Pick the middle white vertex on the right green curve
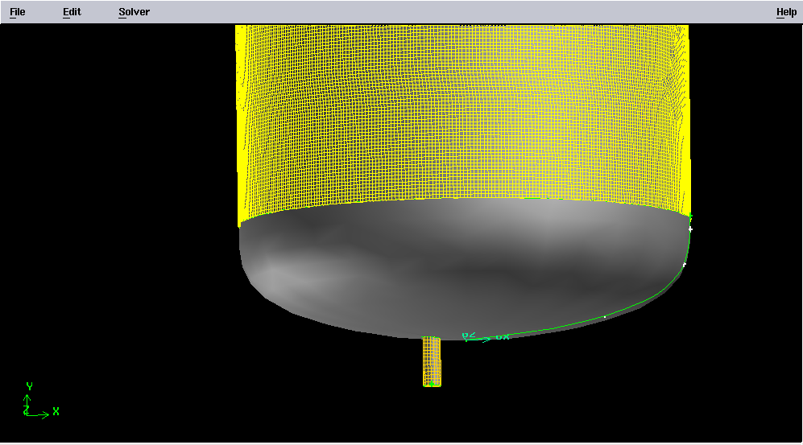 click(684, 264)
